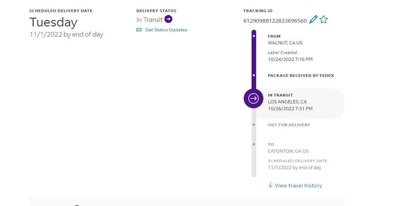Viewport: 397px width, 206px height.
Task: Click the pencil icon to edit tracking nickname
Action: tap(313, 20)
